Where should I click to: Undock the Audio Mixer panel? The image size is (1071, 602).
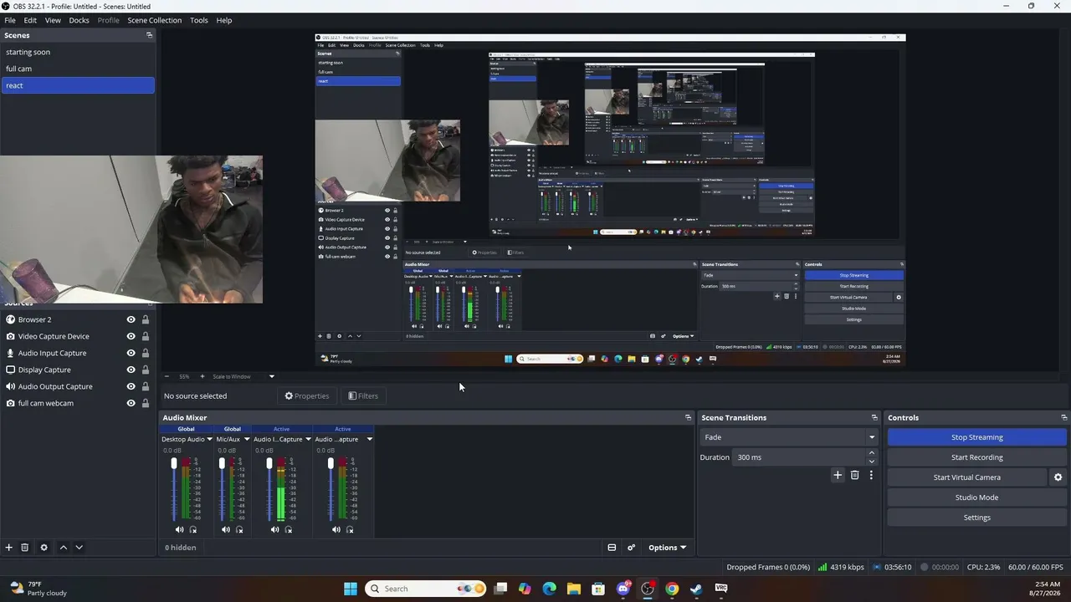point(689,417)
